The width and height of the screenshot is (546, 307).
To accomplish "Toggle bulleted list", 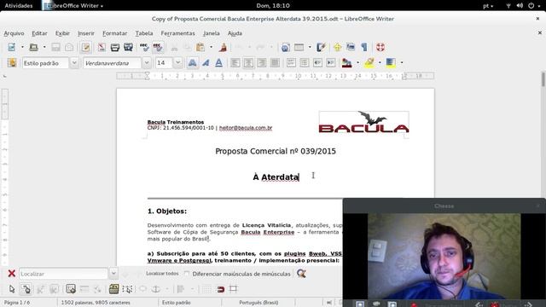I will point(305,62).
